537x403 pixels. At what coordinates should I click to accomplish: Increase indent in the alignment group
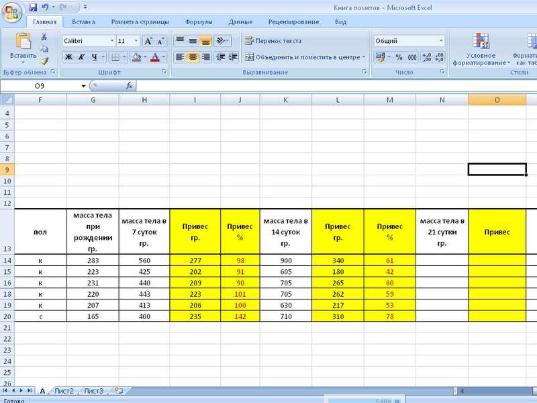233,57
